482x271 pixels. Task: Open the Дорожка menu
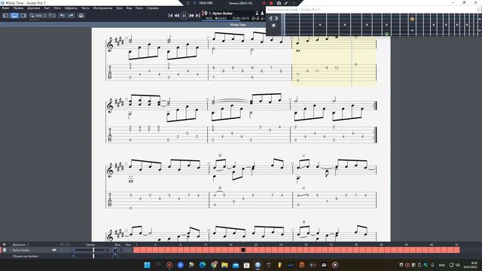coord(33,8)
